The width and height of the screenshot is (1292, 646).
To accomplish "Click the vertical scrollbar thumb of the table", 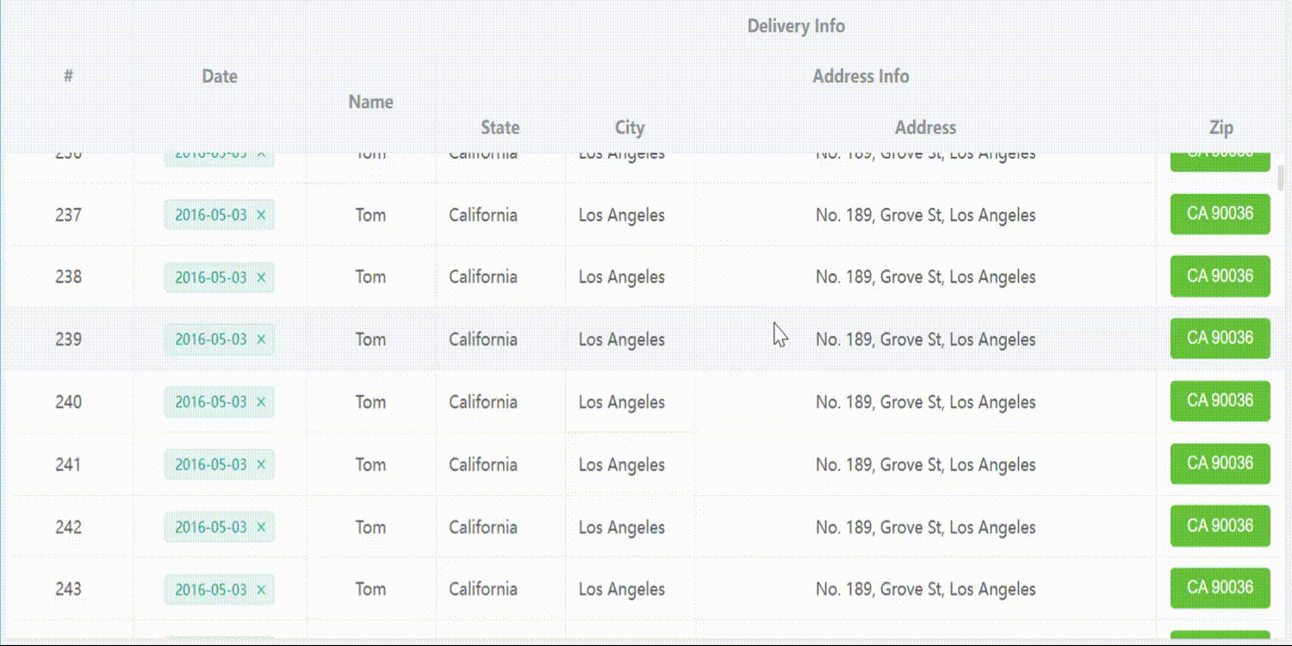I will (x=1281, y=178).
